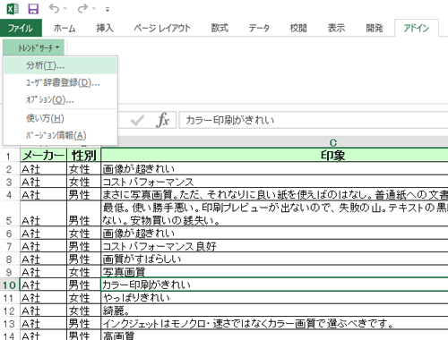Select the row 5 cell starting 最低。使い勝手悪い
Screen dimensions: 448x340
click(274, 214)
